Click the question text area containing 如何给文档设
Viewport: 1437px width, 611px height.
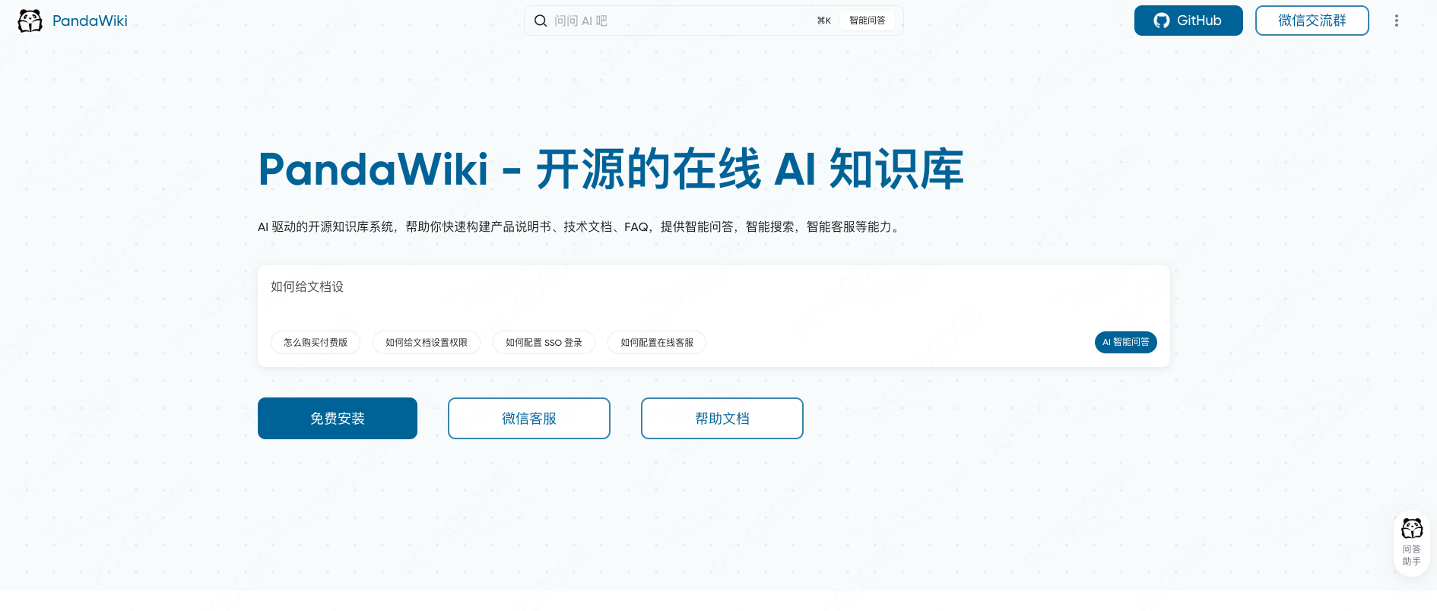pos(713,296)
